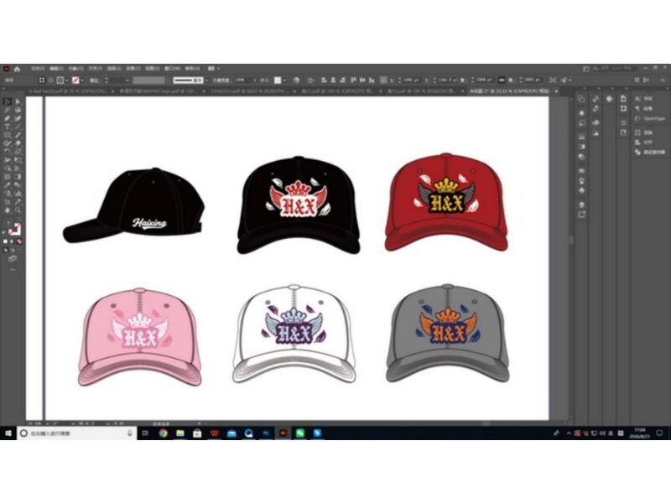Switch to the HAIXING logo.pdf tab

[159, 91]
